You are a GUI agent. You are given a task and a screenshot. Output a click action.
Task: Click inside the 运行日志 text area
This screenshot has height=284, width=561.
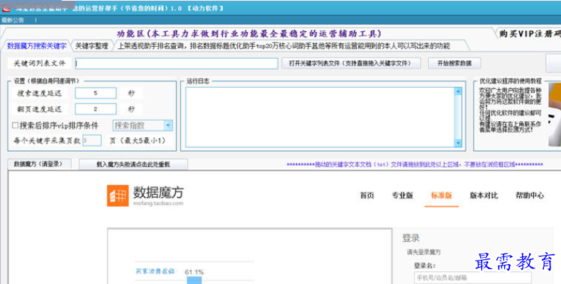(x=320, y=117)
